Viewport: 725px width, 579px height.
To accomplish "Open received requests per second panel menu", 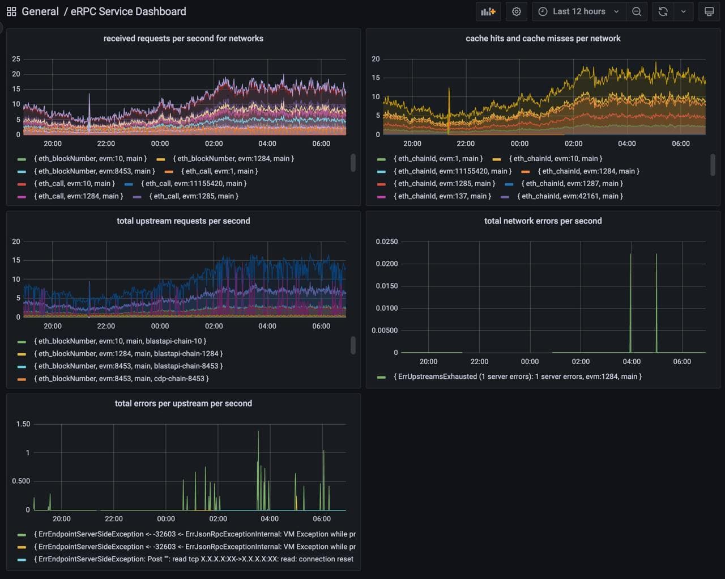I will [x=183, y=39].
